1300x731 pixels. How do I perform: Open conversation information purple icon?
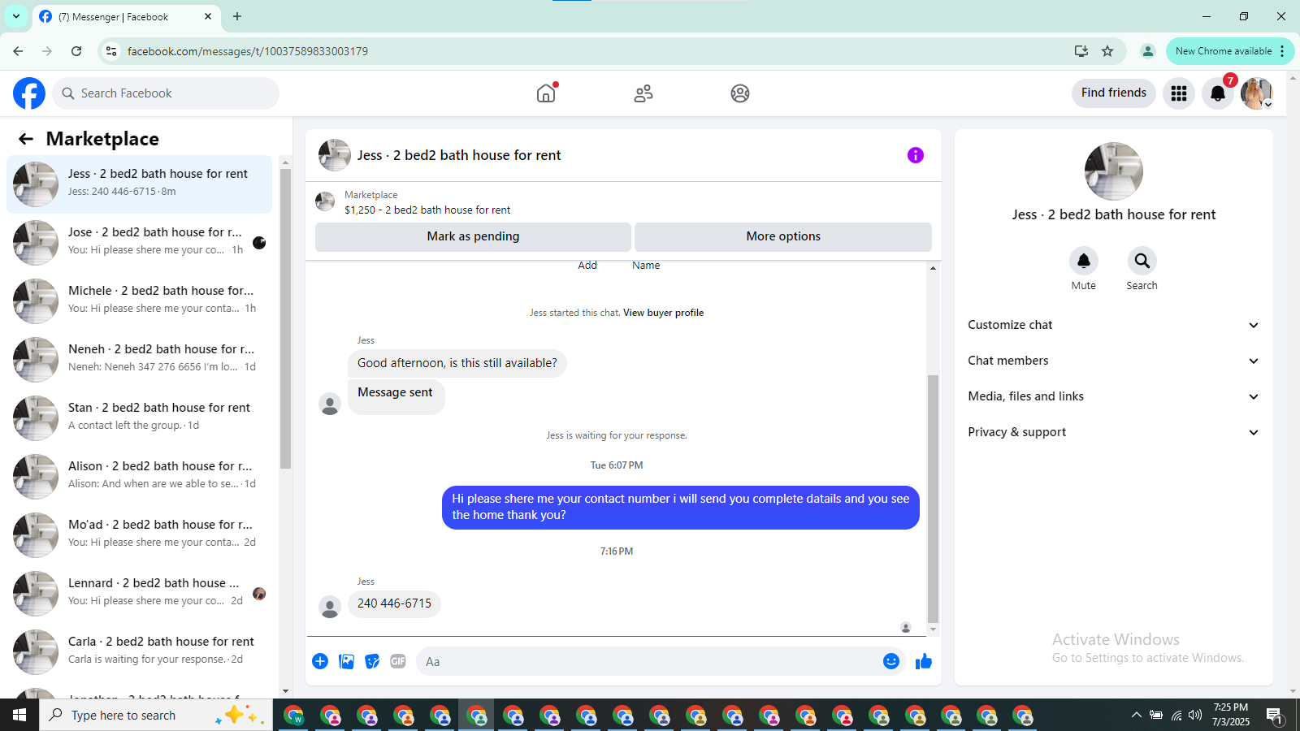pyautogui.click(x=916, y=155)
